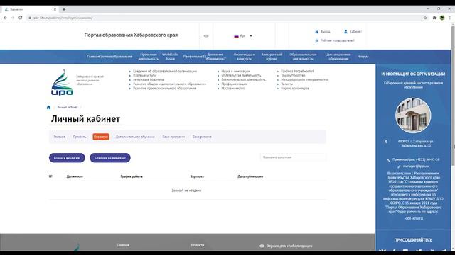This screenshot has width=455, height=255.
Task: Open the Рус language dropdown
Action: [243, 36]
